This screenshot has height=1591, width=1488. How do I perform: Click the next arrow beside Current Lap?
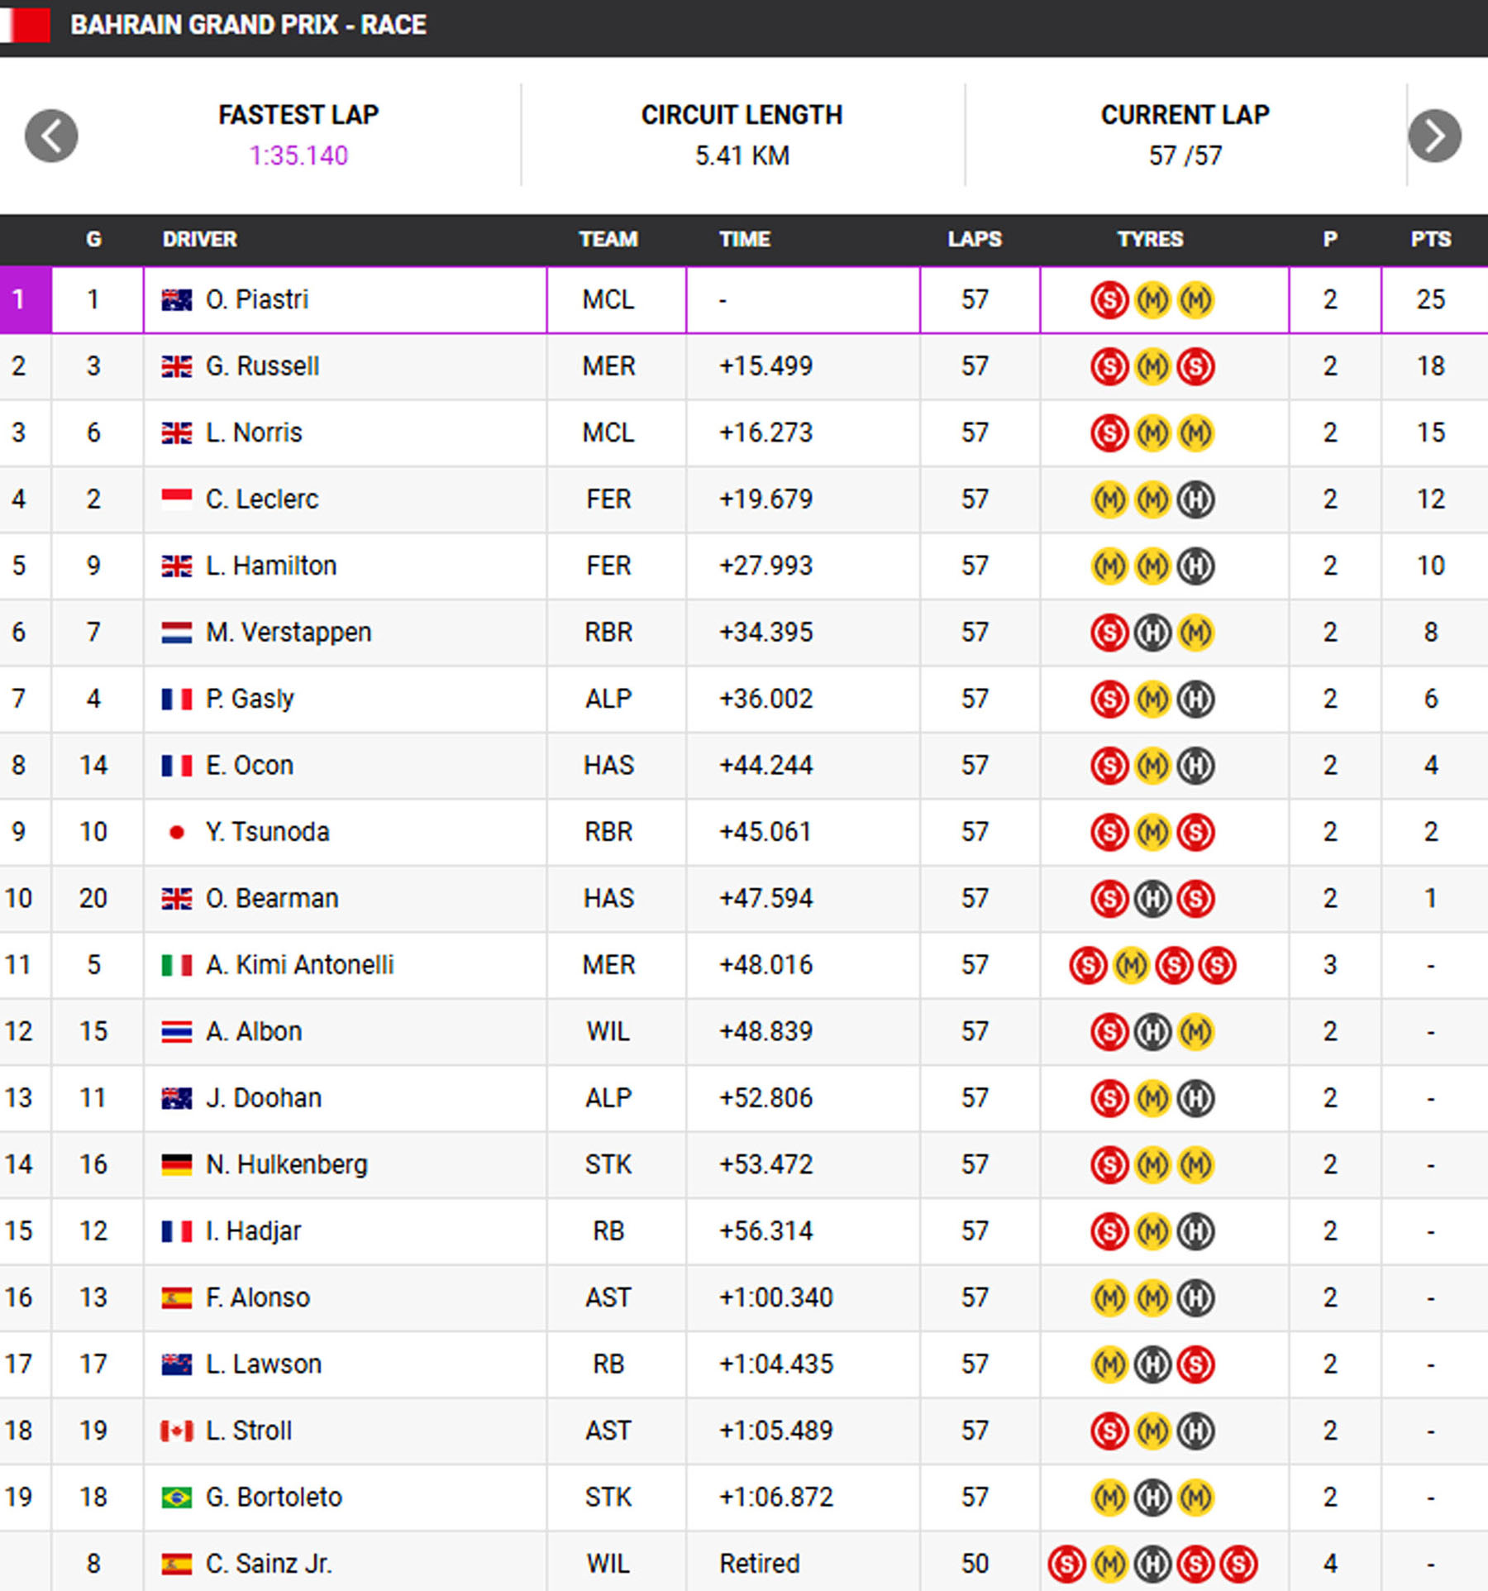click(x=1434, y=136)
